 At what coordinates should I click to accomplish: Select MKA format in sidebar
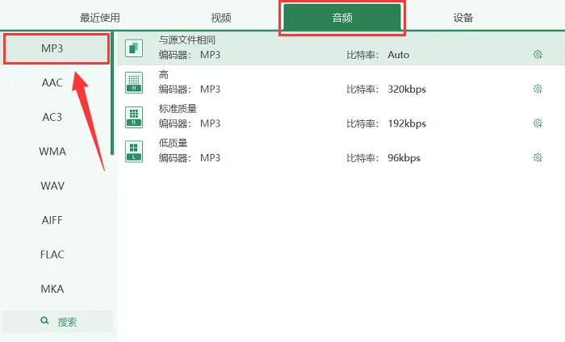coord(52,289)
